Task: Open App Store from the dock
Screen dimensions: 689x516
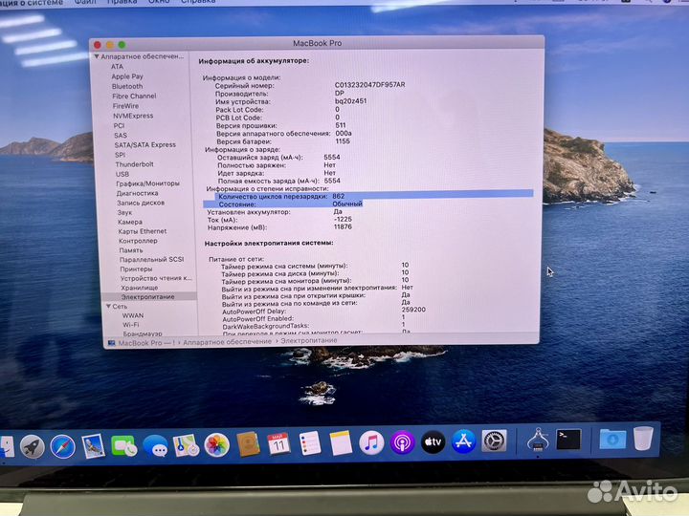Action: [x=463, y=441]
